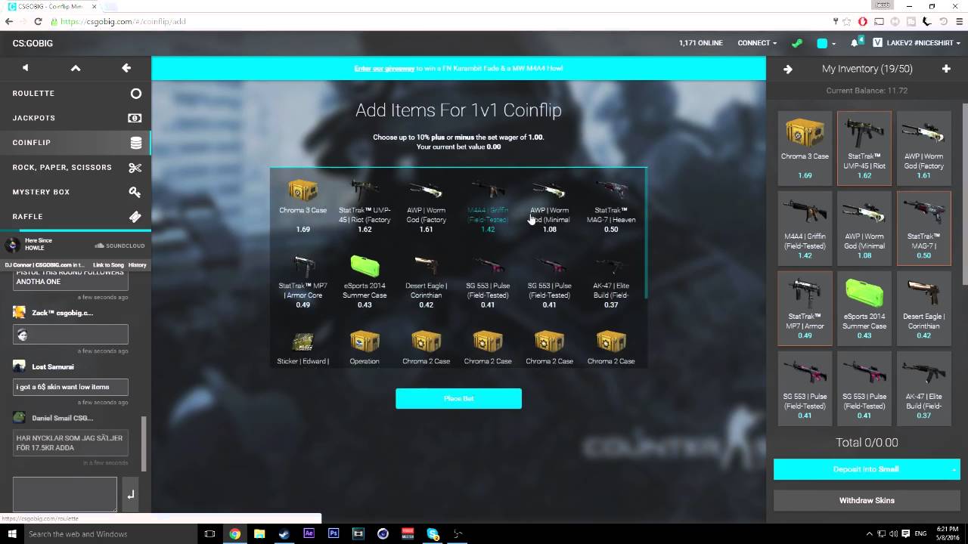
Task: Click the browser address bar
Action: [x=439, y=21]
